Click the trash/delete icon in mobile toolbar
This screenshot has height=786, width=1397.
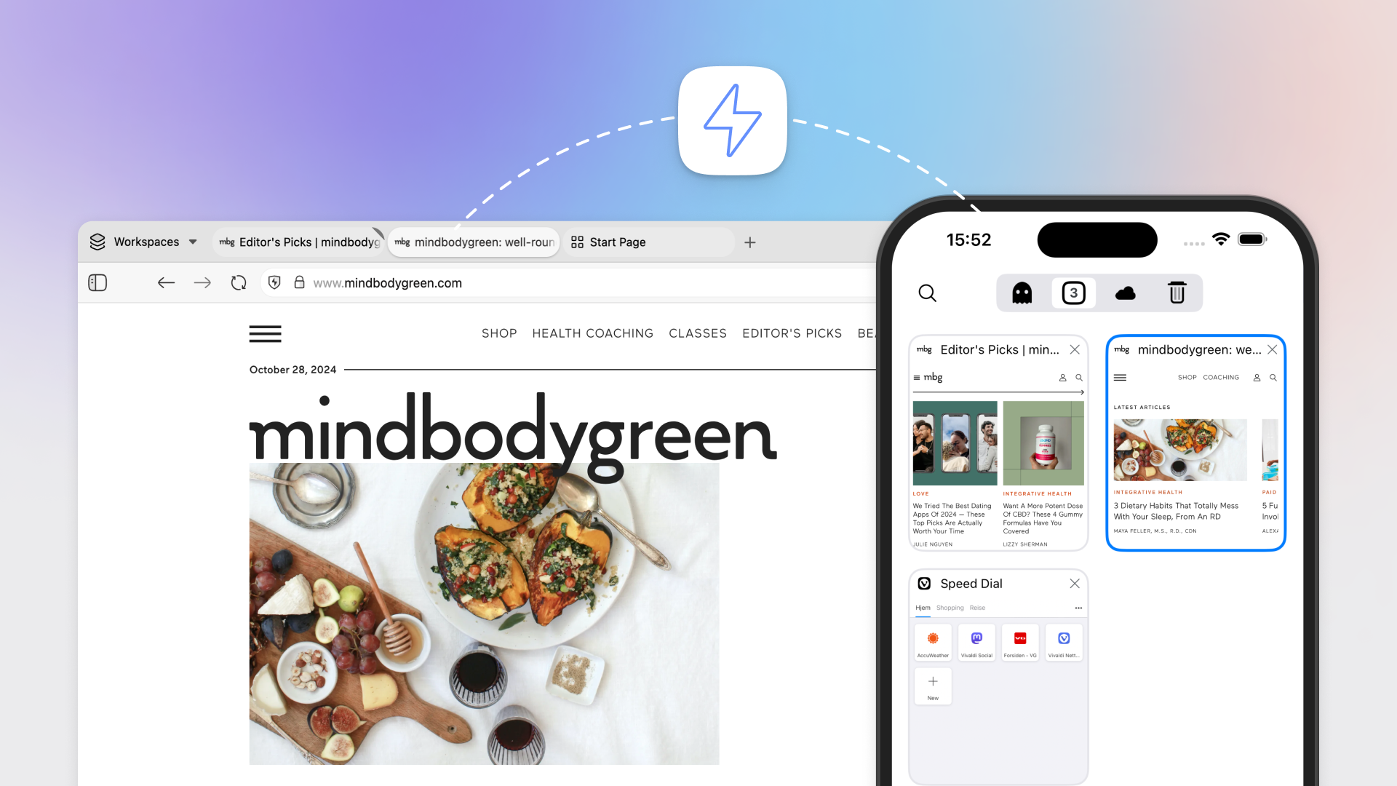click(x=1177, y=293)
